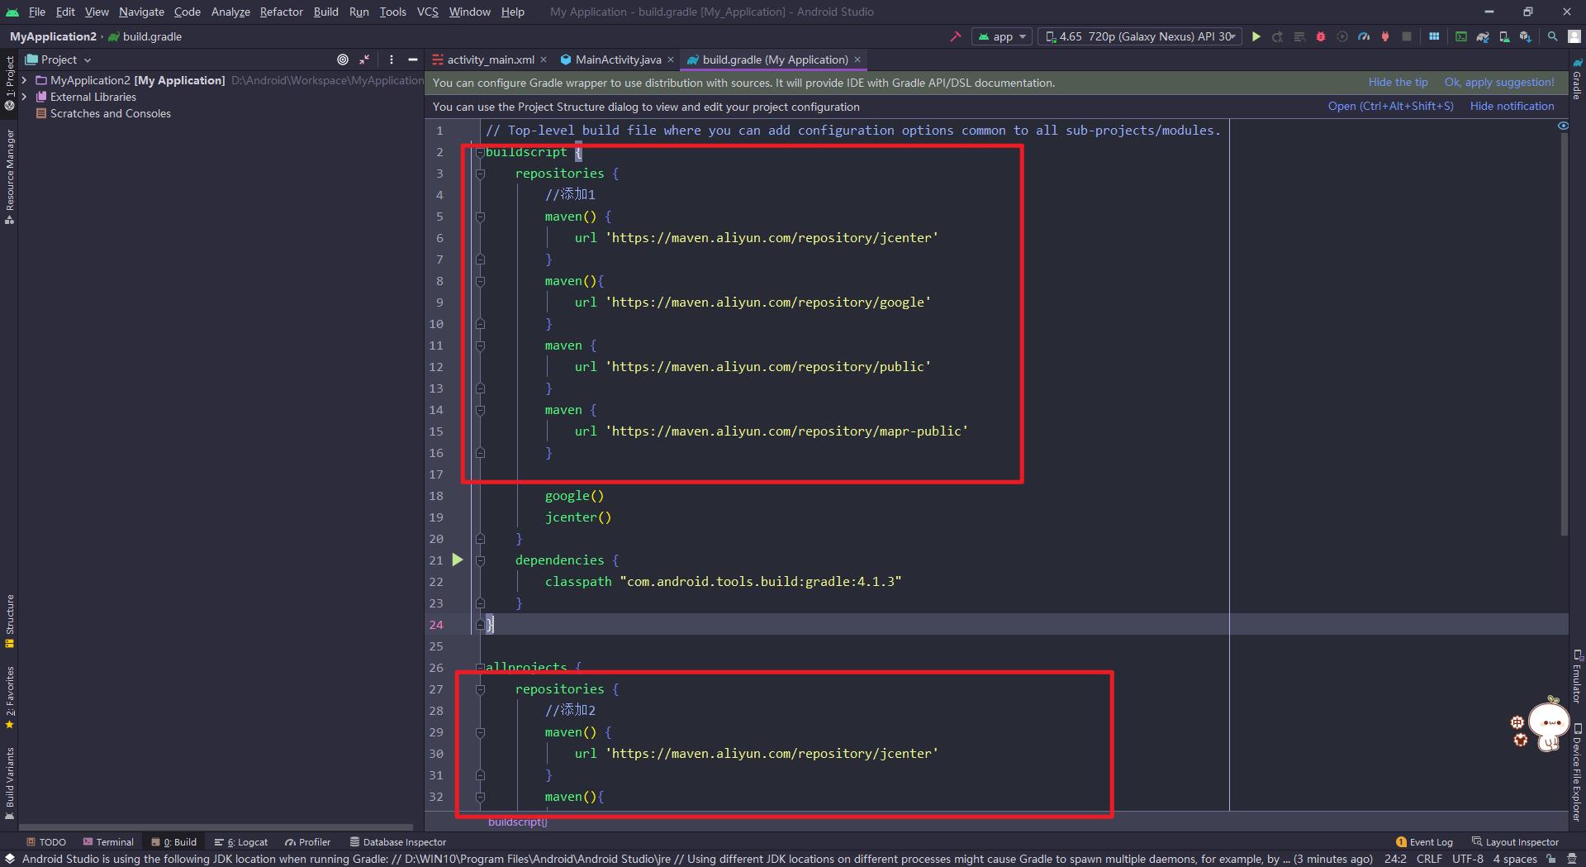Open the Refactor menu
The width and height of the screenshot is (1586, 867).
pos(281,12)
